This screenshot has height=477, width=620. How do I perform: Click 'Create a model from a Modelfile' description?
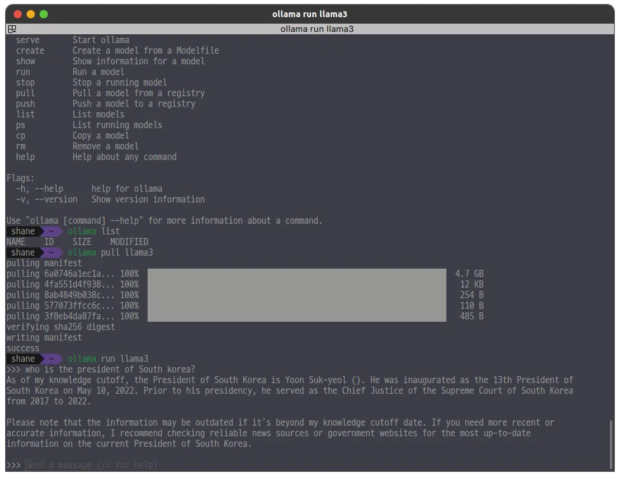click(x=145, y=51)
